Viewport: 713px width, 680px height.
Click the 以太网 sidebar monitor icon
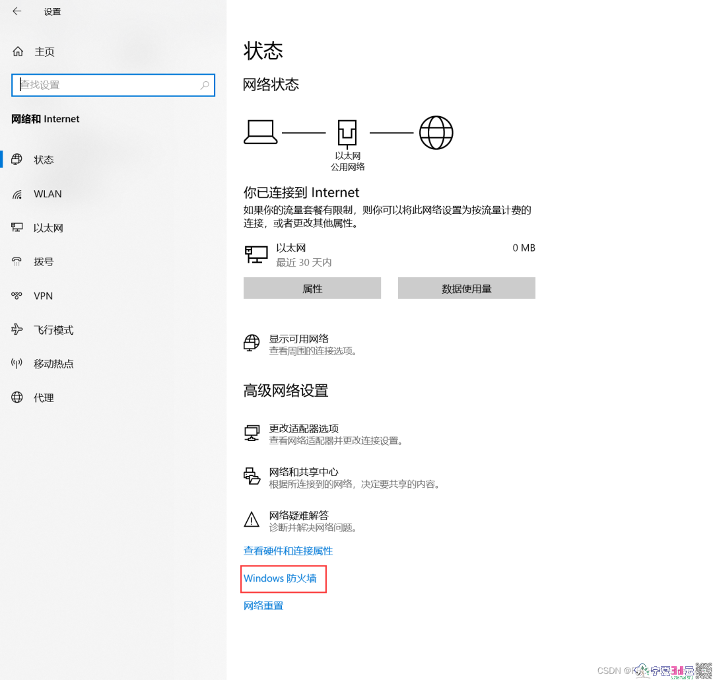[17, 227]
